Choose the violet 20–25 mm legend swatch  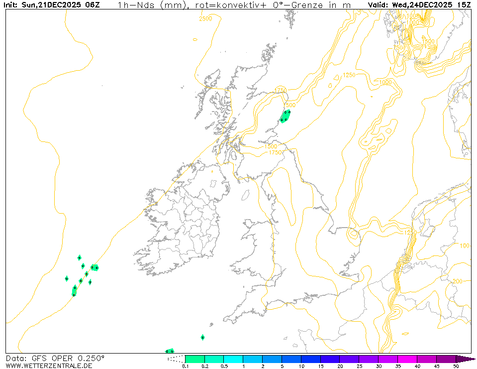[x=350, y=359]
